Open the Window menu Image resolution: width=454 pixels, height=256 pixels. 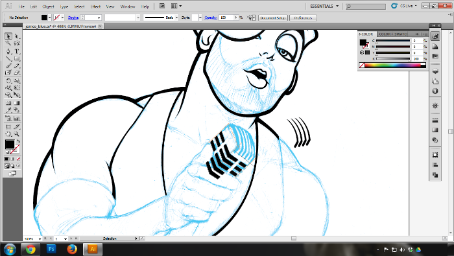point(127,6)
